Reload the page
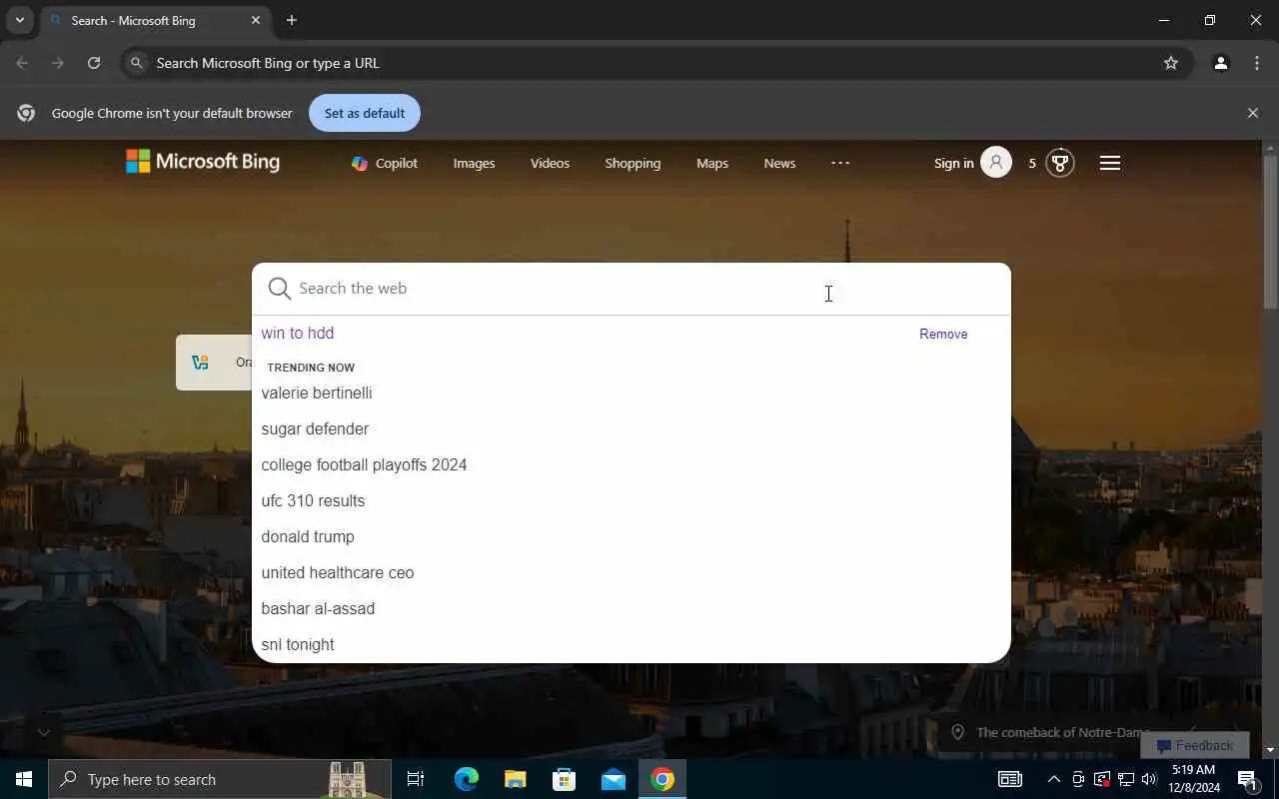 click(94, 63)
